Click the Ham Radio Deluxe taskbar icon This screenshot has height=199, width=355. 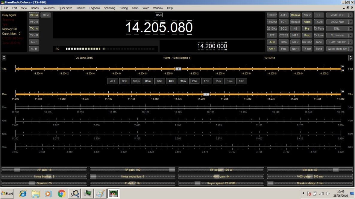(x=113, y=194)
